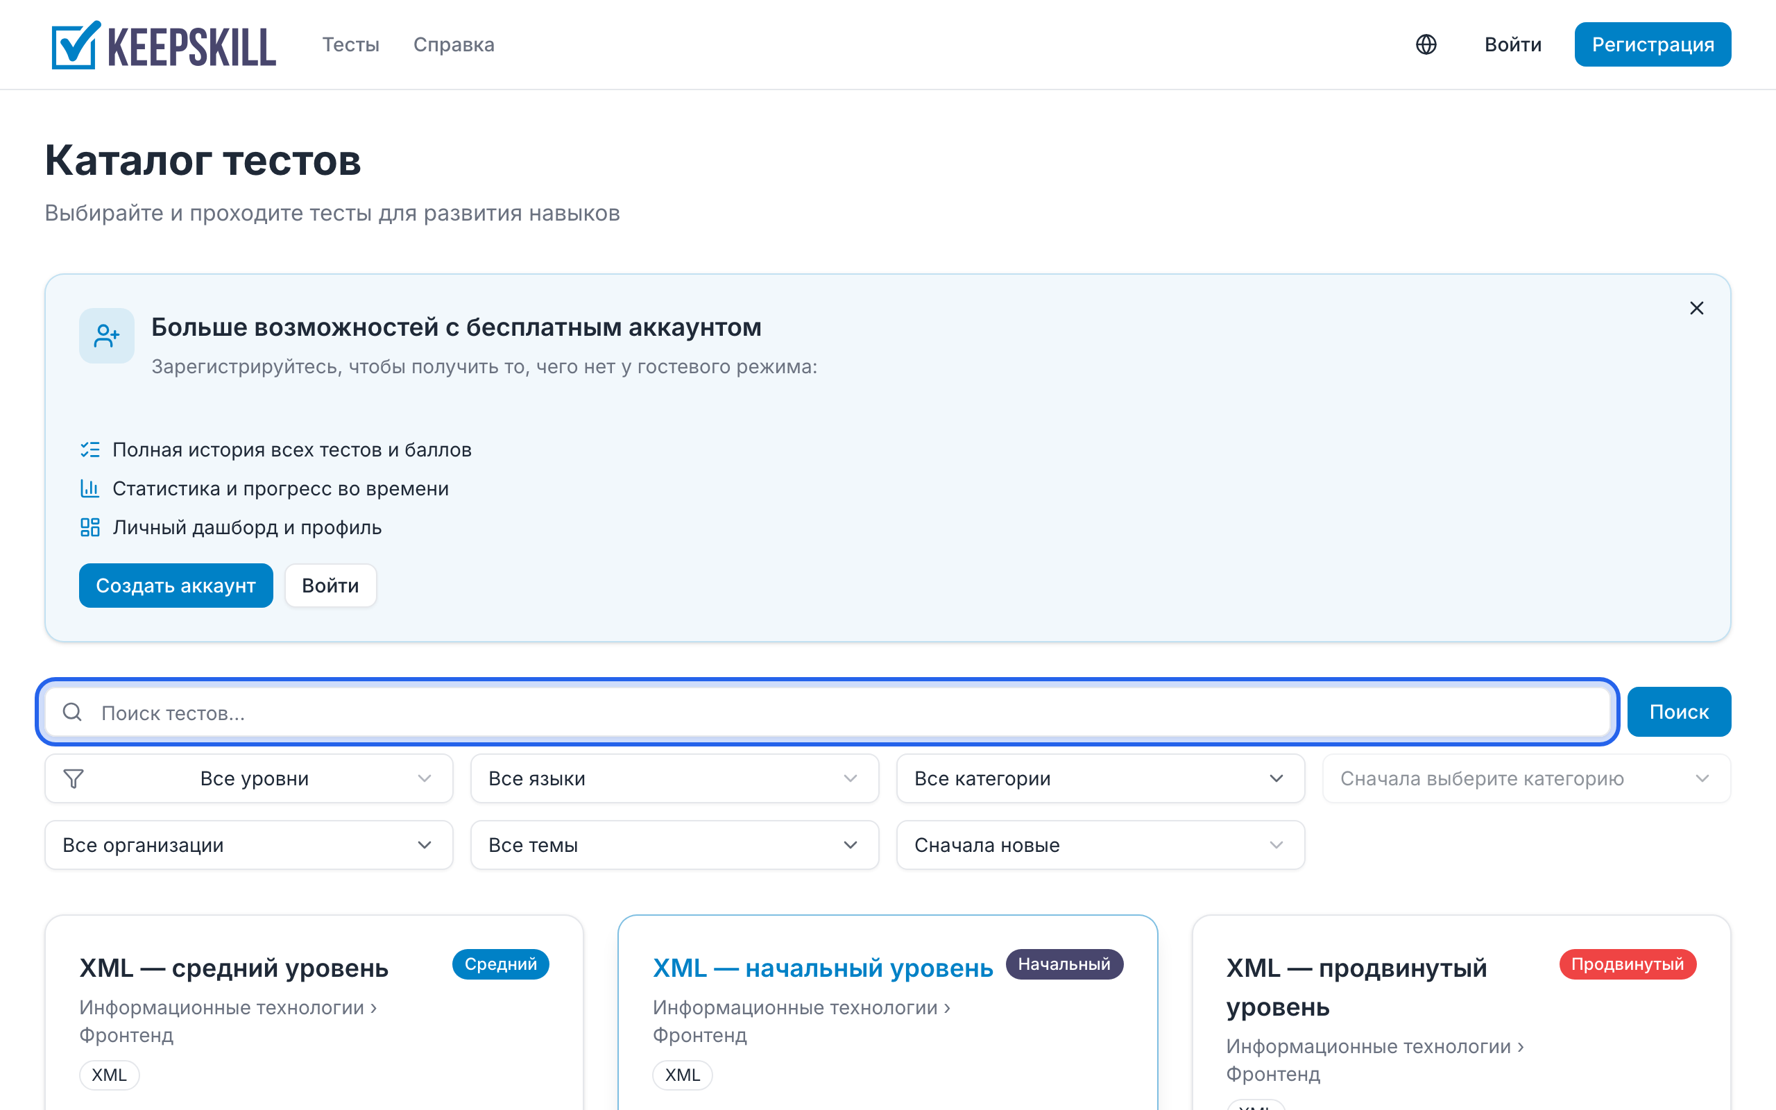
Task: Click the Начальный level badge
Action: (1064, 964)
